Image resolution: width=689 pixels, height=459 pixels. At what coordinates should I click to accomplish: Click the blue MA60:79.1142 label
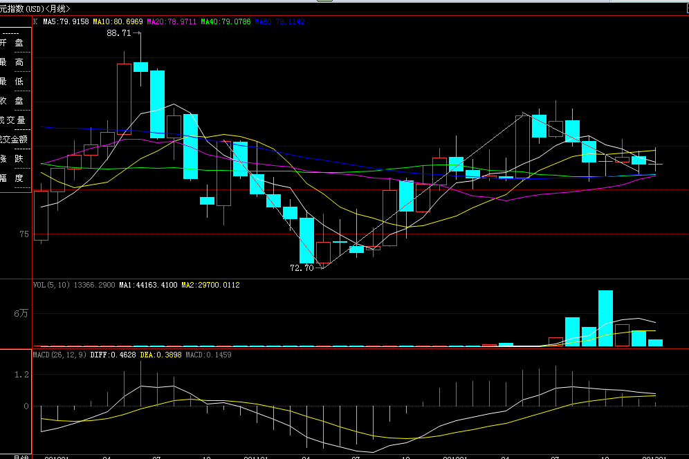(279, 21)
